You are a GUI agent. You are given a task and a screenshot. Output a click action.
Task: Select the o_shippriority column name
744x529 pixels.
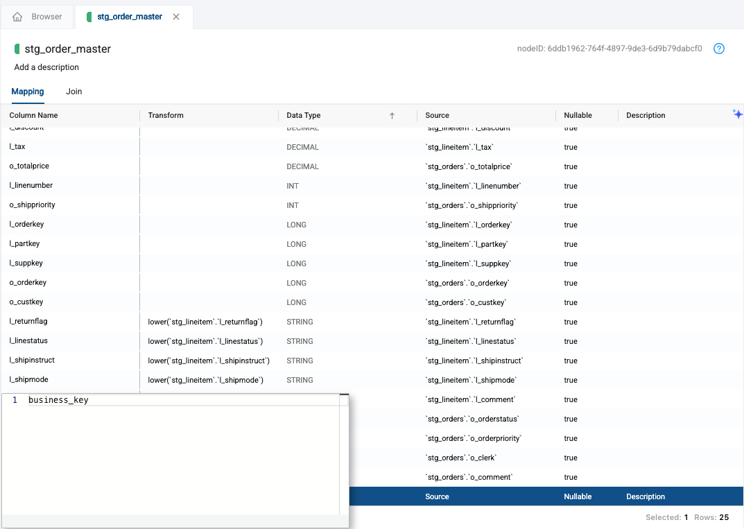pos(33,205)
